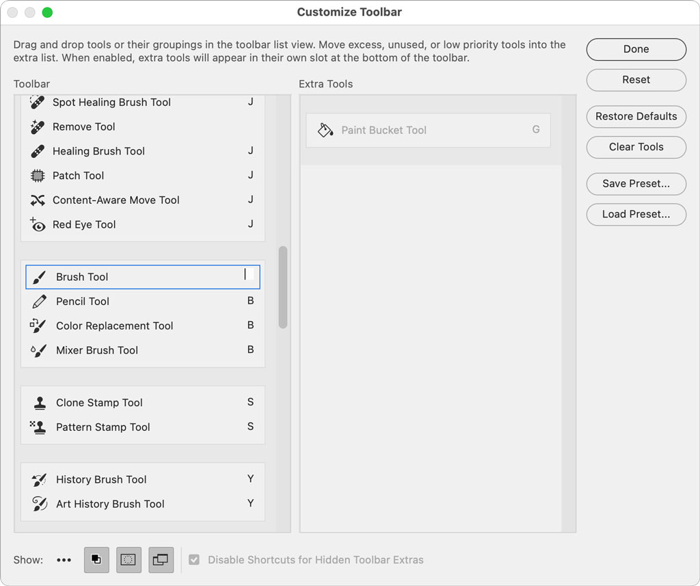Toggle the foreground/background color visibility control
The width and height of the screenshot is (700, 586).
[96, 559]
